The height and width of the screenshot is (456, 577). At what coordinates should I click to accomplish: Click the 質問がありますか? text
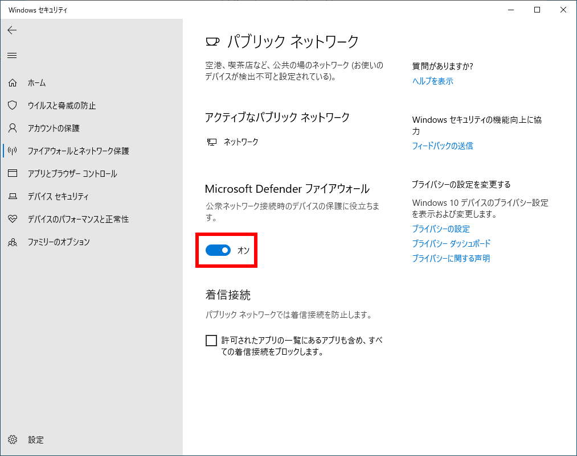click(443, 66)
